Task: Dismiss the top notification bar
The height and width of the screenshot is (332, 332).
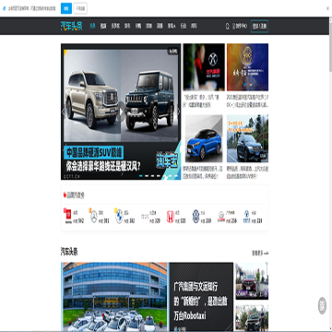Action: 327,8
